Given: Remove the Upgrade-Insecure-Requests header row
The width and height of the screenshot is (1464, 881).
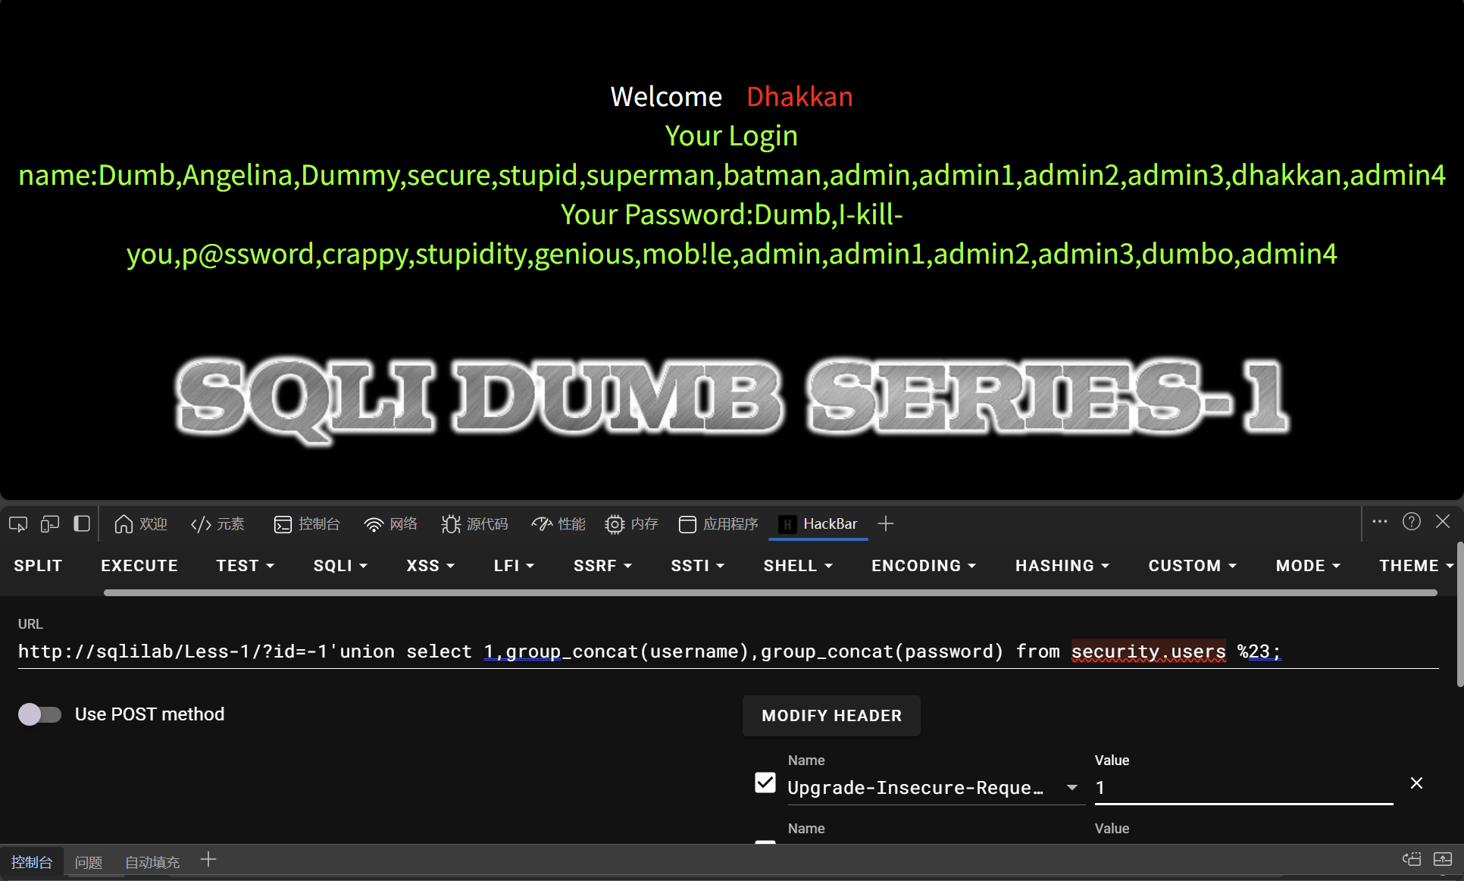Looking at the screenshot, I should coord(1416,783).
